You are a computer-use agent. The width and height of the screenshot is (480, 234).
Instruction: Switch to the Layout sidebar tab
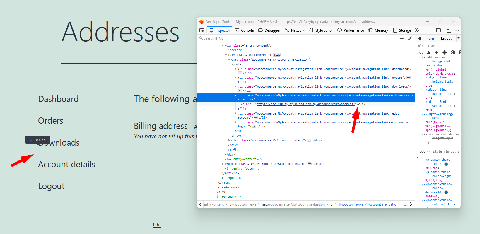(446, 38)
